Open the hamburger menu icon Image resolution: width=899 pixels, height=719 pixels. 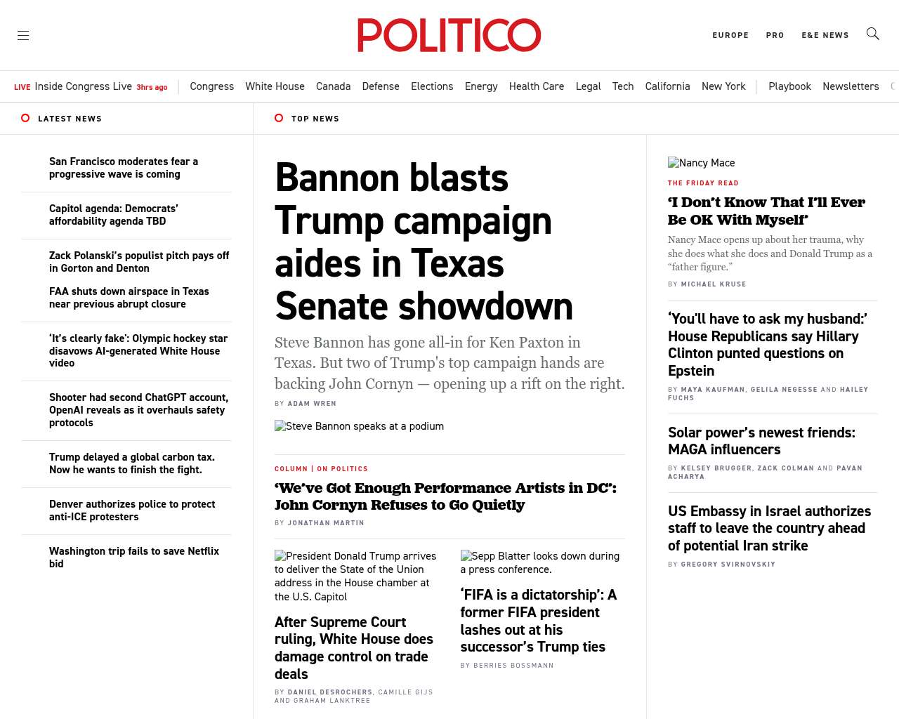(23, 35)
